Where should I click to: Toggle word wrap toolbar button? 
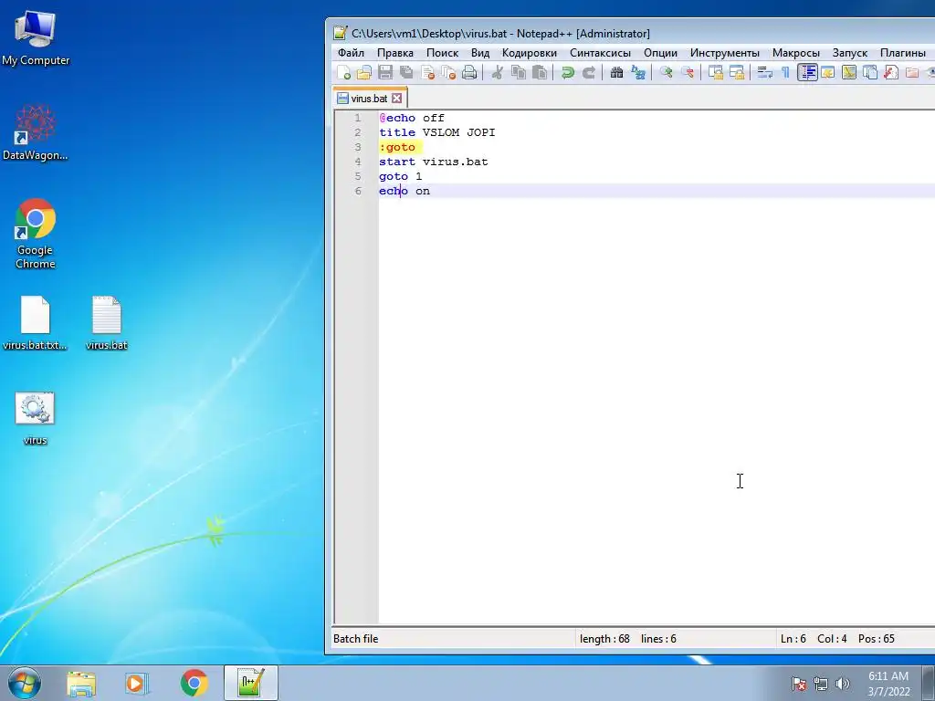click(764, 73)
